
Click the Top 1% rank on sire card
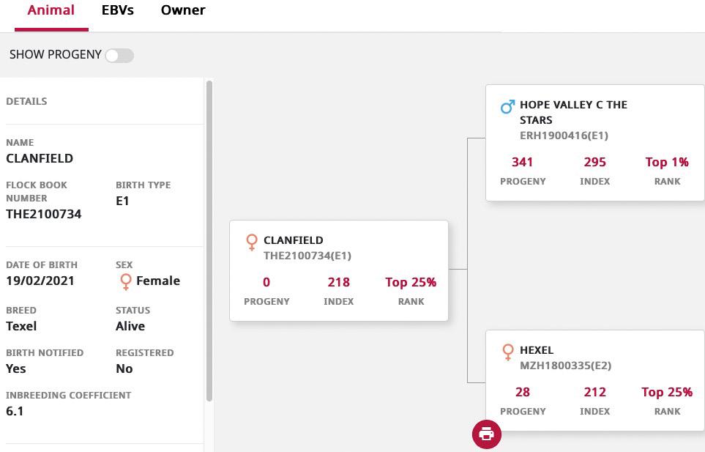point(667,162)
